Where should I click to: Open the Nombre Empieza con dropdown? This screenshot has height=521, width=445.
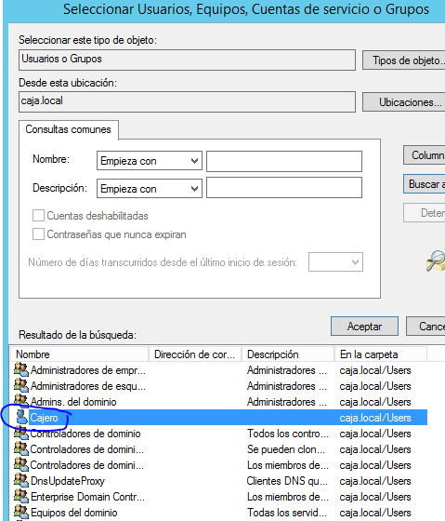[x=150, y=161]
